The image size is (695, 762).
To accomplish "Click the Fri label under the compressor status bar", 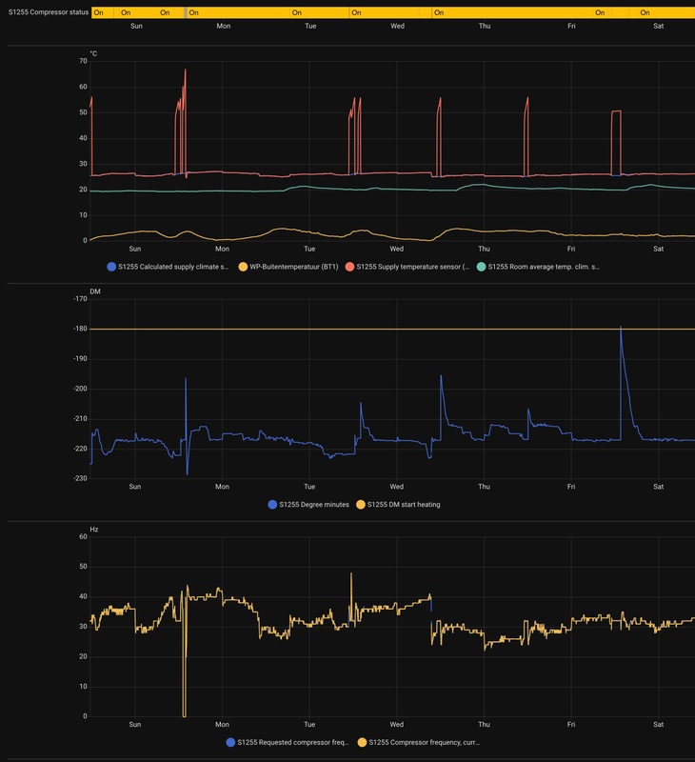I will pos(571,26).
